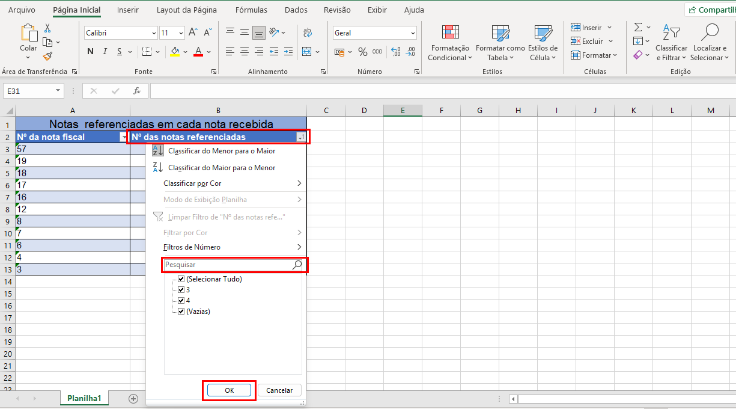Expand the Excluir cells dropdown
The image size is (736, 409).
(610, 42)
